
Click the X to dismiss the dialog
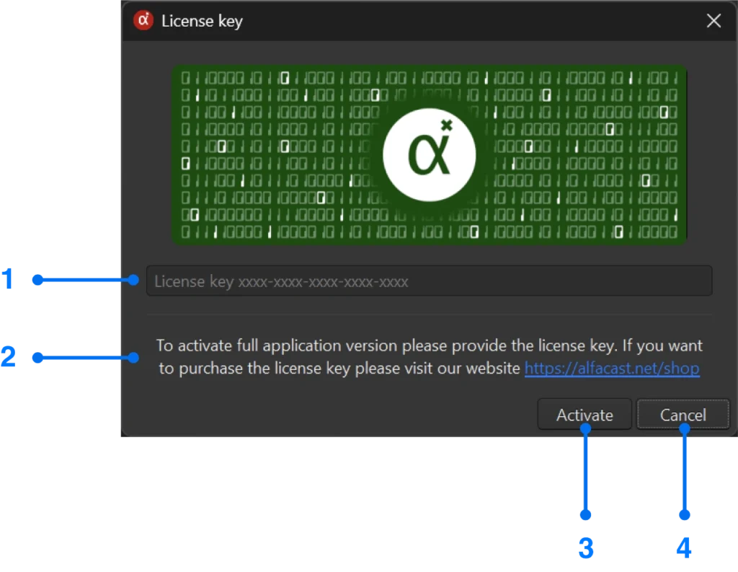[713, 21]
